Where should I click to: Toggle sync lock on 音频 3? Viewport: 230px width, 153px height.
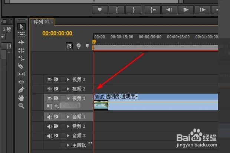(x=56, y=136)
